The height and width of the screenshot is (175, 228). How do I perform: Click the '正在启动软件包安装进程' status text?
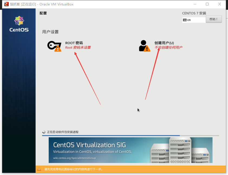tap(63, 132)
